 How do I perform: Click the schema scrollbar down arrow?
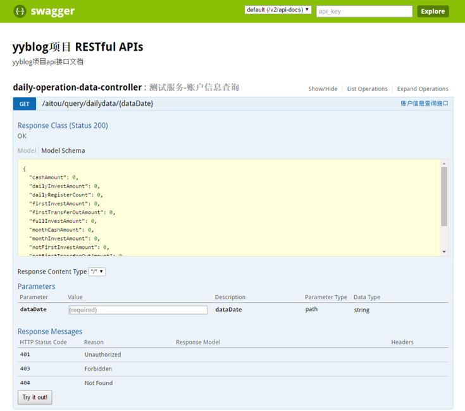(x=444, y=251)
